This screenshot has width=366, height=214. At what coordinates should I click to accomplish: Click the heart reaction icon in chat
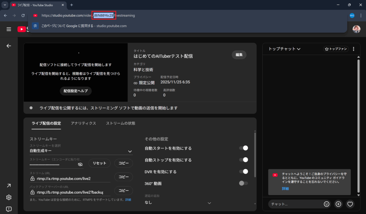point(350,204)
